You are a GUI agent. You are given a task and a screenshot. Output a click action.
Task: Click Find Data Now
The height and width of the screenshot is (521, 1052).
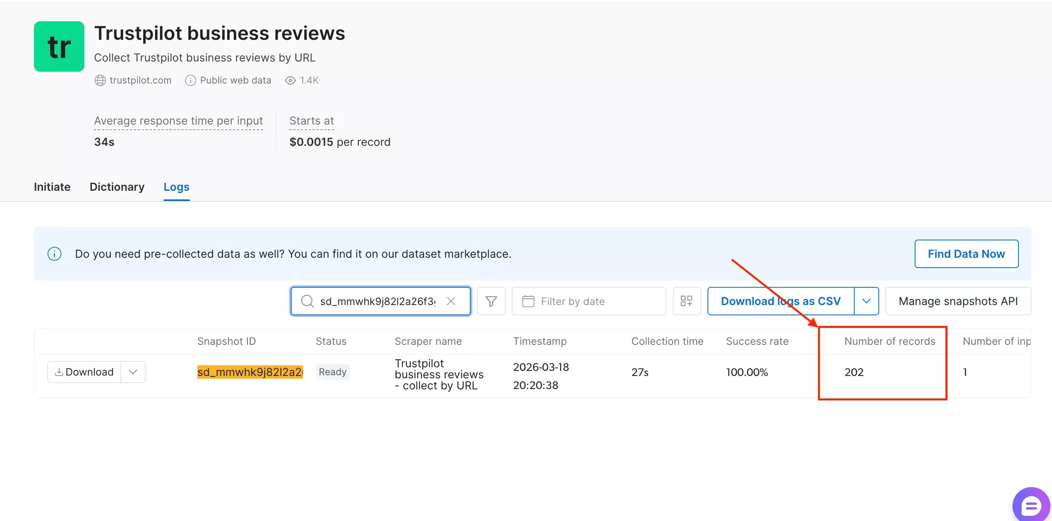click(966, 254)
